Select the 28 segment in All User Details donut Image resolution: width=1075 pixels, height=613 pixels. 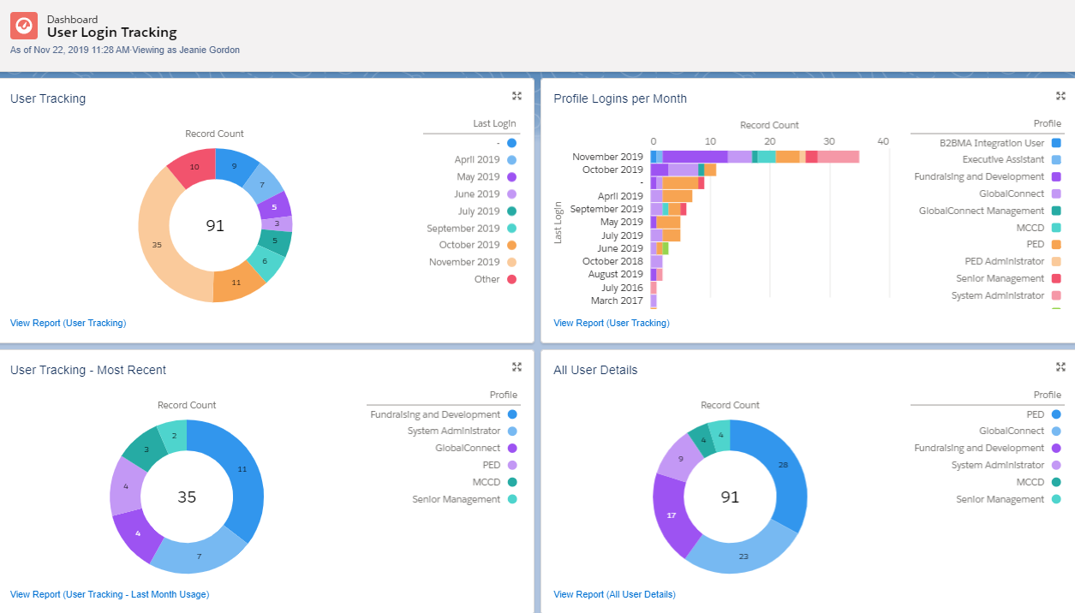(783, 464)
